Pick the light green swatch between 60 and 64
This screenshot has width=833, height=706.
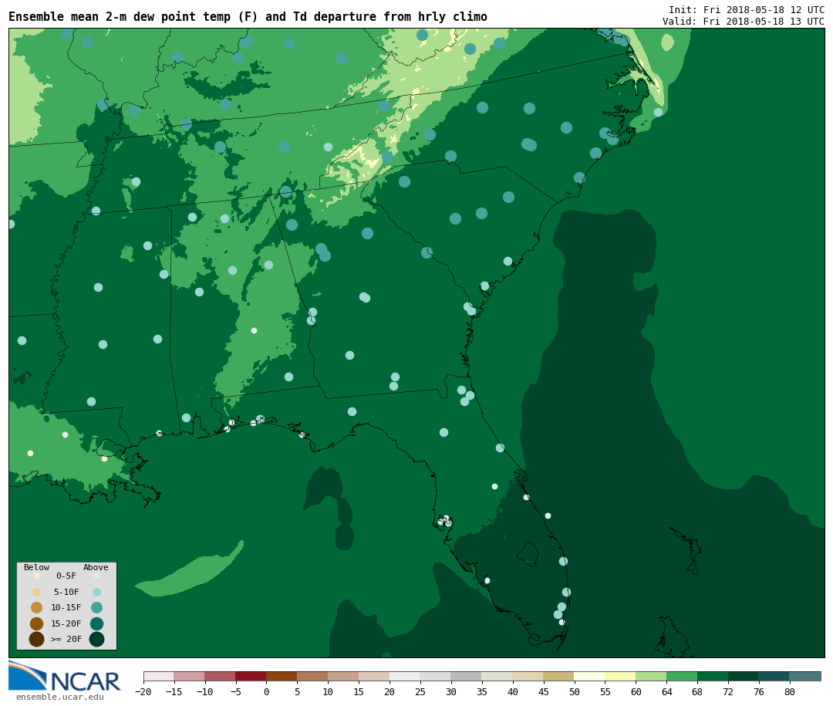pos(651,676)
